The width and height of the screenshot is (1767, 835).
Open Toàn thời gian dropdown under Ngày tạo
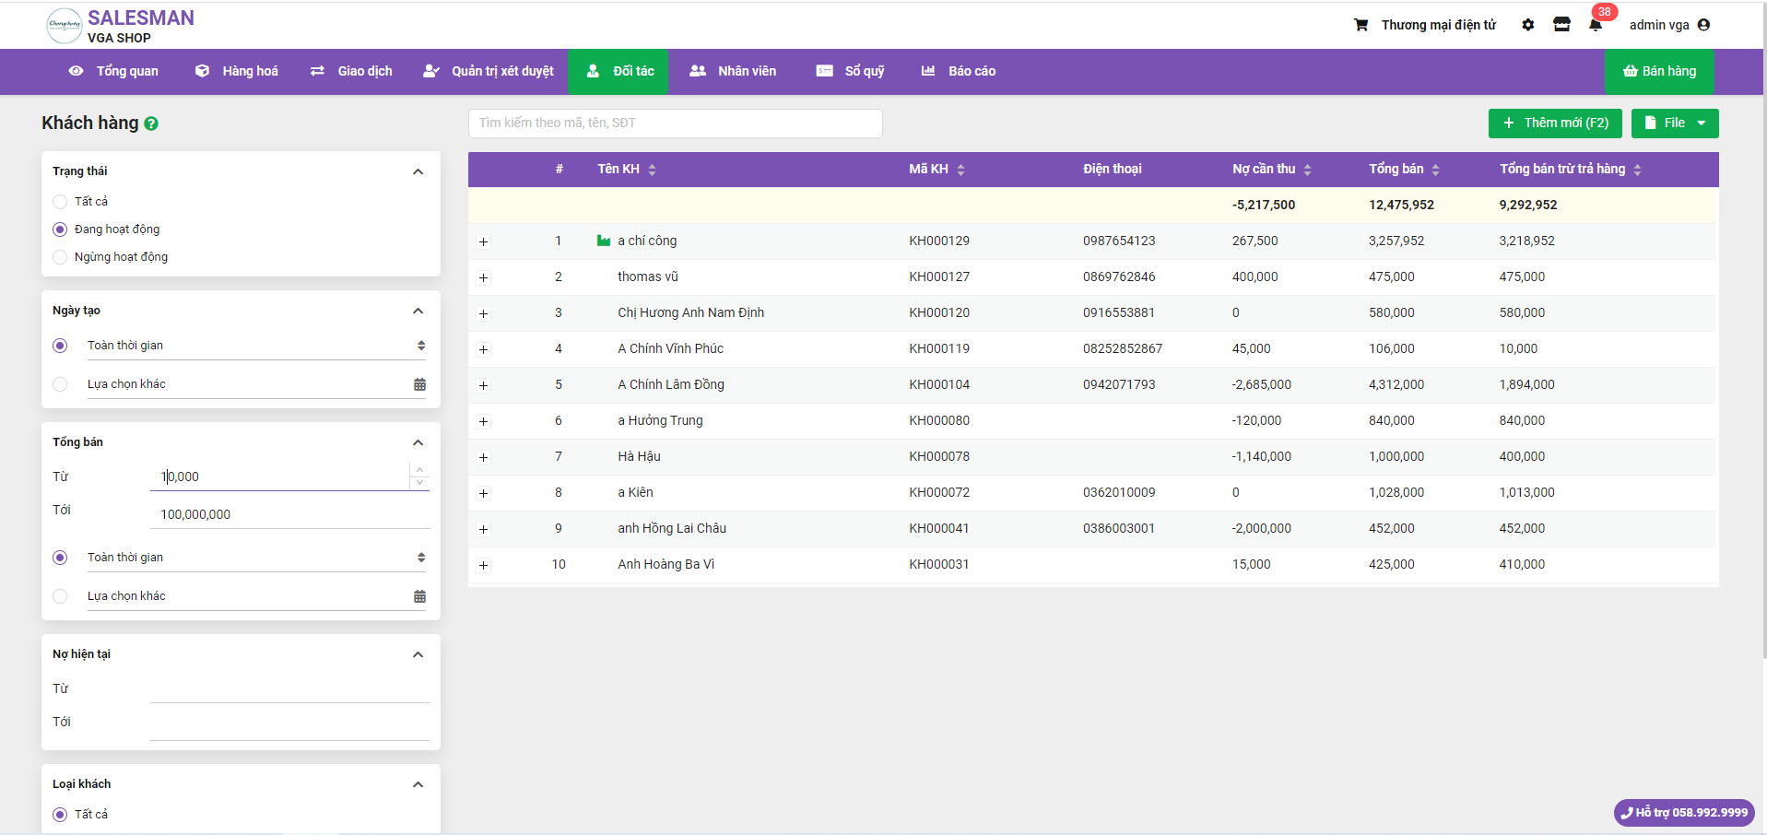(256, 346)
